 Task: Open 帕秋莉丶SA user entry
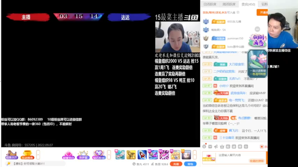[219, 30]
